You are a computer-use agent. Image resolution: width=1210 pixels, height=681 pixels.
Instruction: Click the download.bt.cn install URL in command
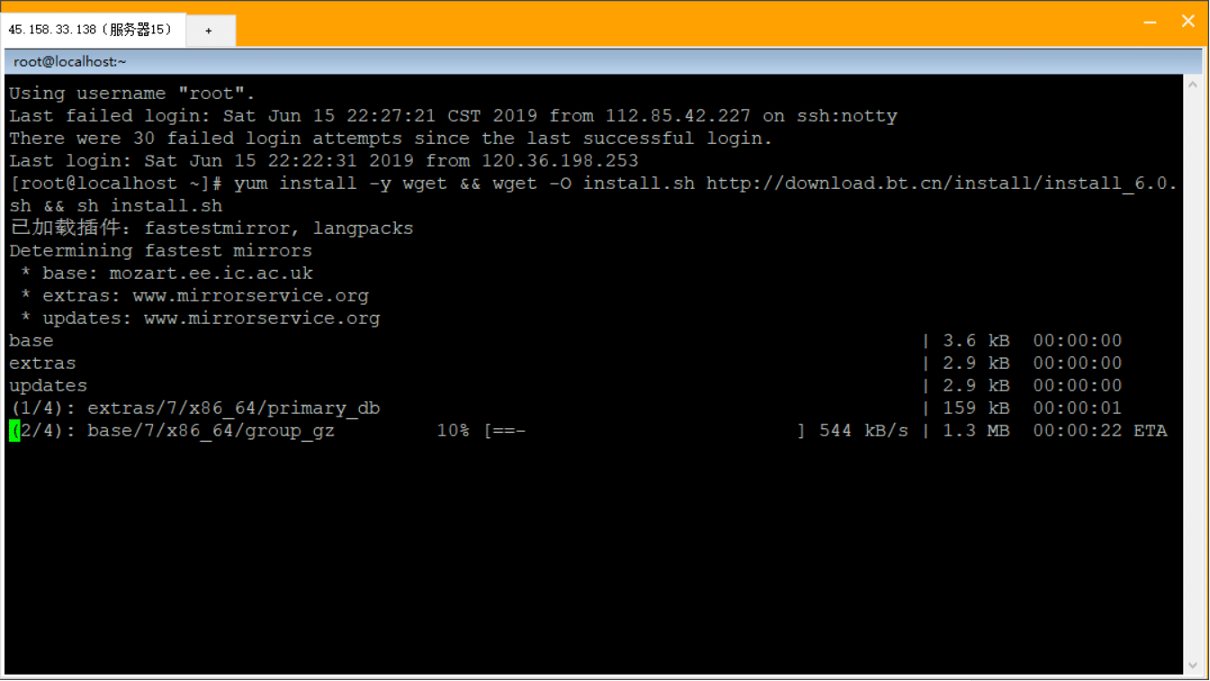point(940,184)
